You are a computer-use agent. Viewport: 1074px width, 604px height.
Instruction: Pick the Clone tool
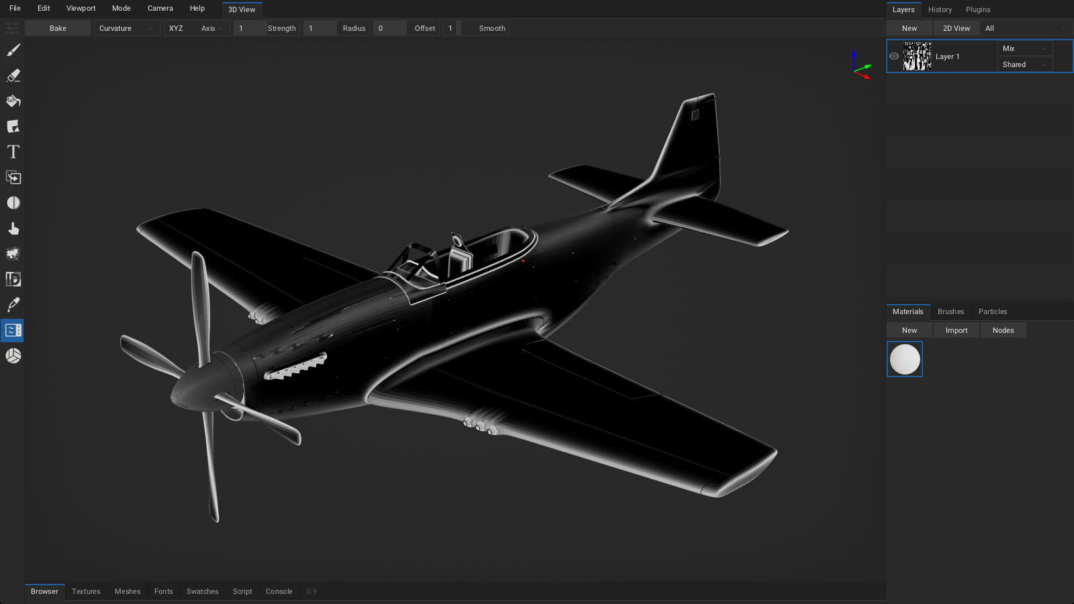point(13,178)
